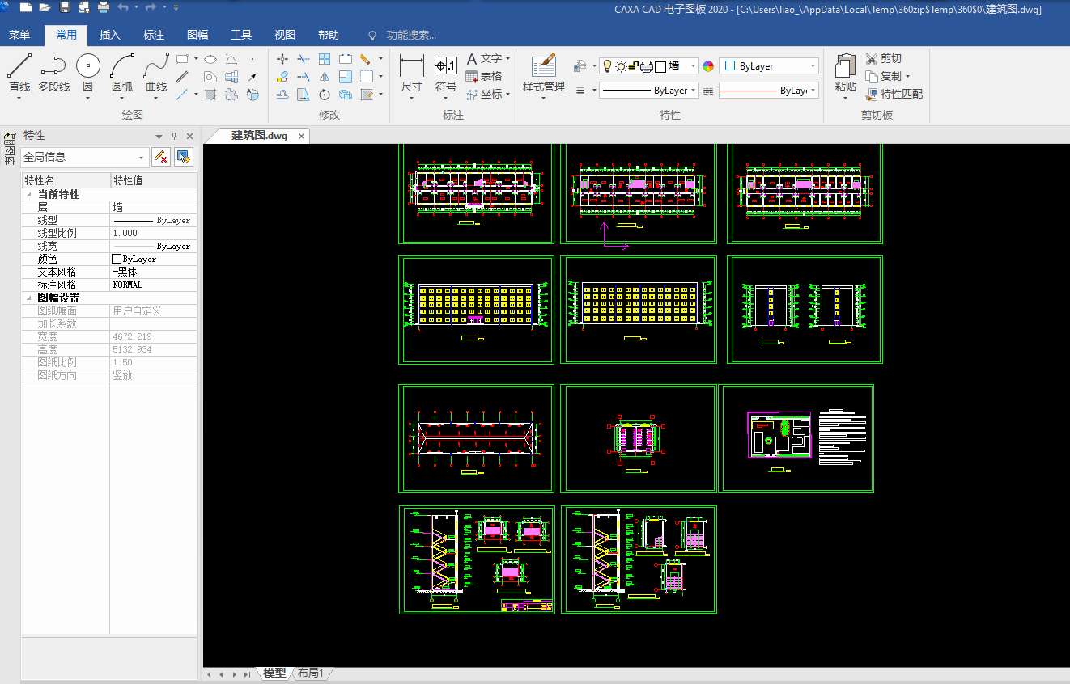Screen dimensions: 1070x684
Task: Pin the 特性 panel with the pushpin
Action: click(x=174, y=136)
